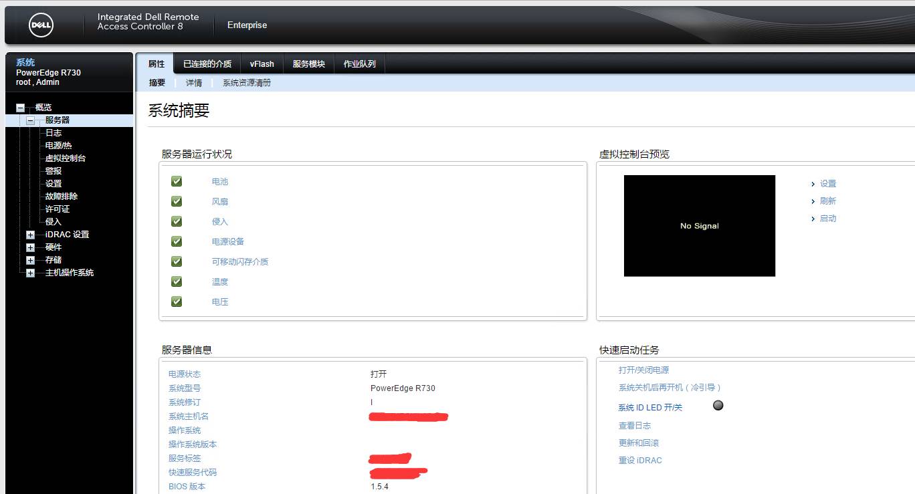
Task: Toggle 系统 ID LED 开/关
Action: coord(650,408)
